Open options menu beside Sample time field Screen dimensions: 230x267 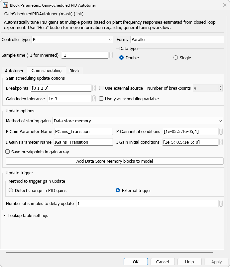[x=111, y=55]
